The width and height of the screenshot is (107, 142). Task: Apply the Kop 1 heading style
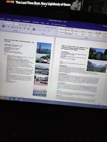click(76, 32)
